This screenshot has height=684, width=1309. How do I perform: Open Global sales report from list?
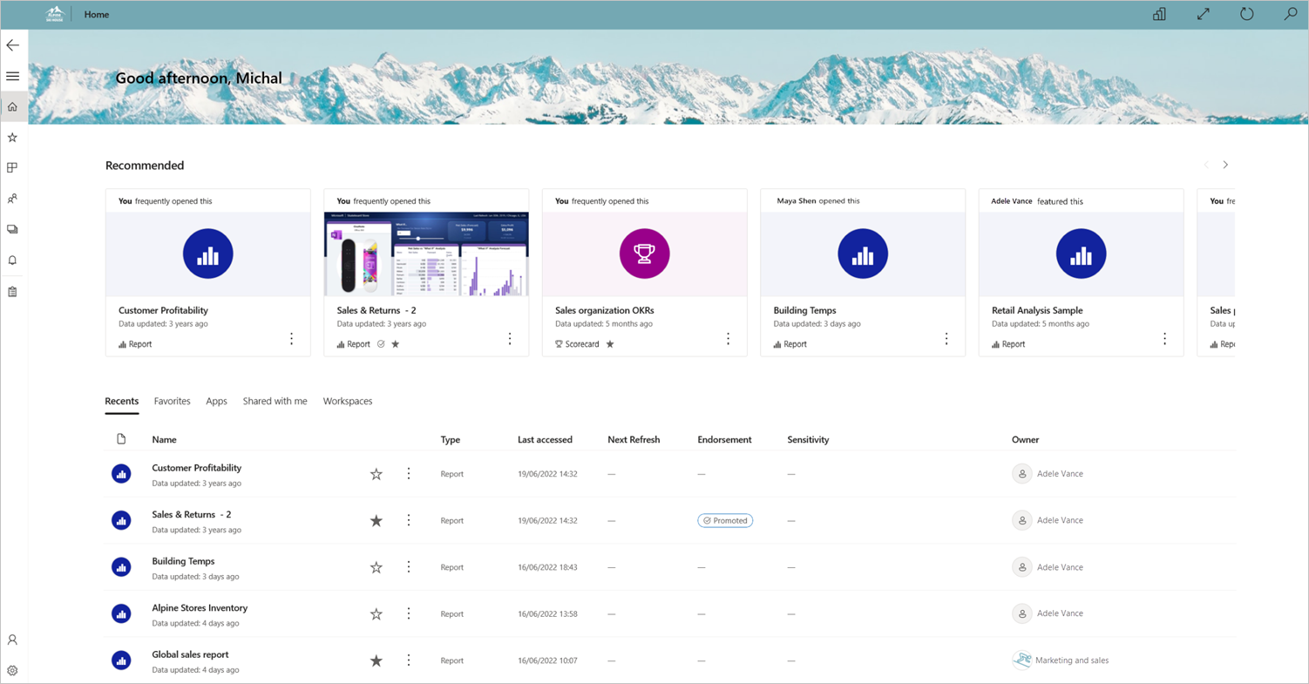[x=190, y=655]
